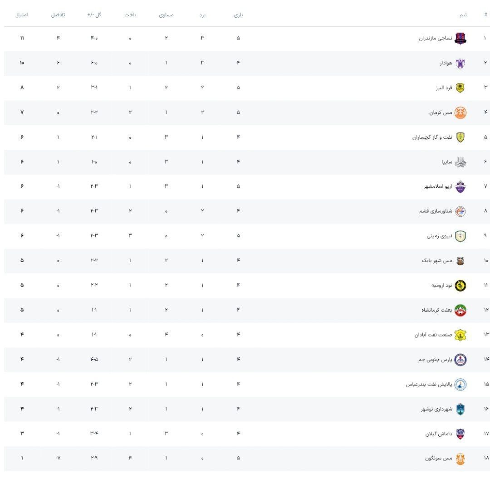The image size is (490, 483).
Task: Open the فرد البرز yellow badge
Action: pos(461,88)
